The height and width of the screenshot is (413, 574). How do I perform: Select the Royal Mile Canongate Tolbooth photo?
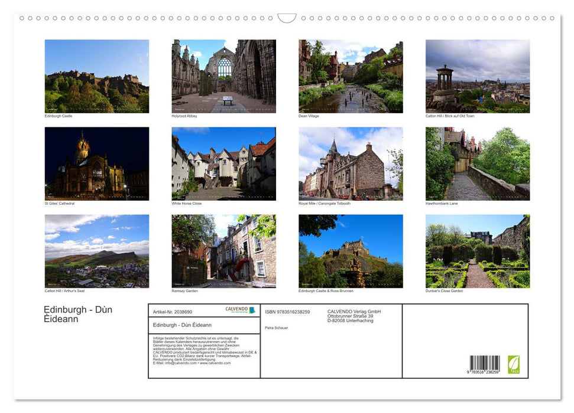[x=351, y=163]
